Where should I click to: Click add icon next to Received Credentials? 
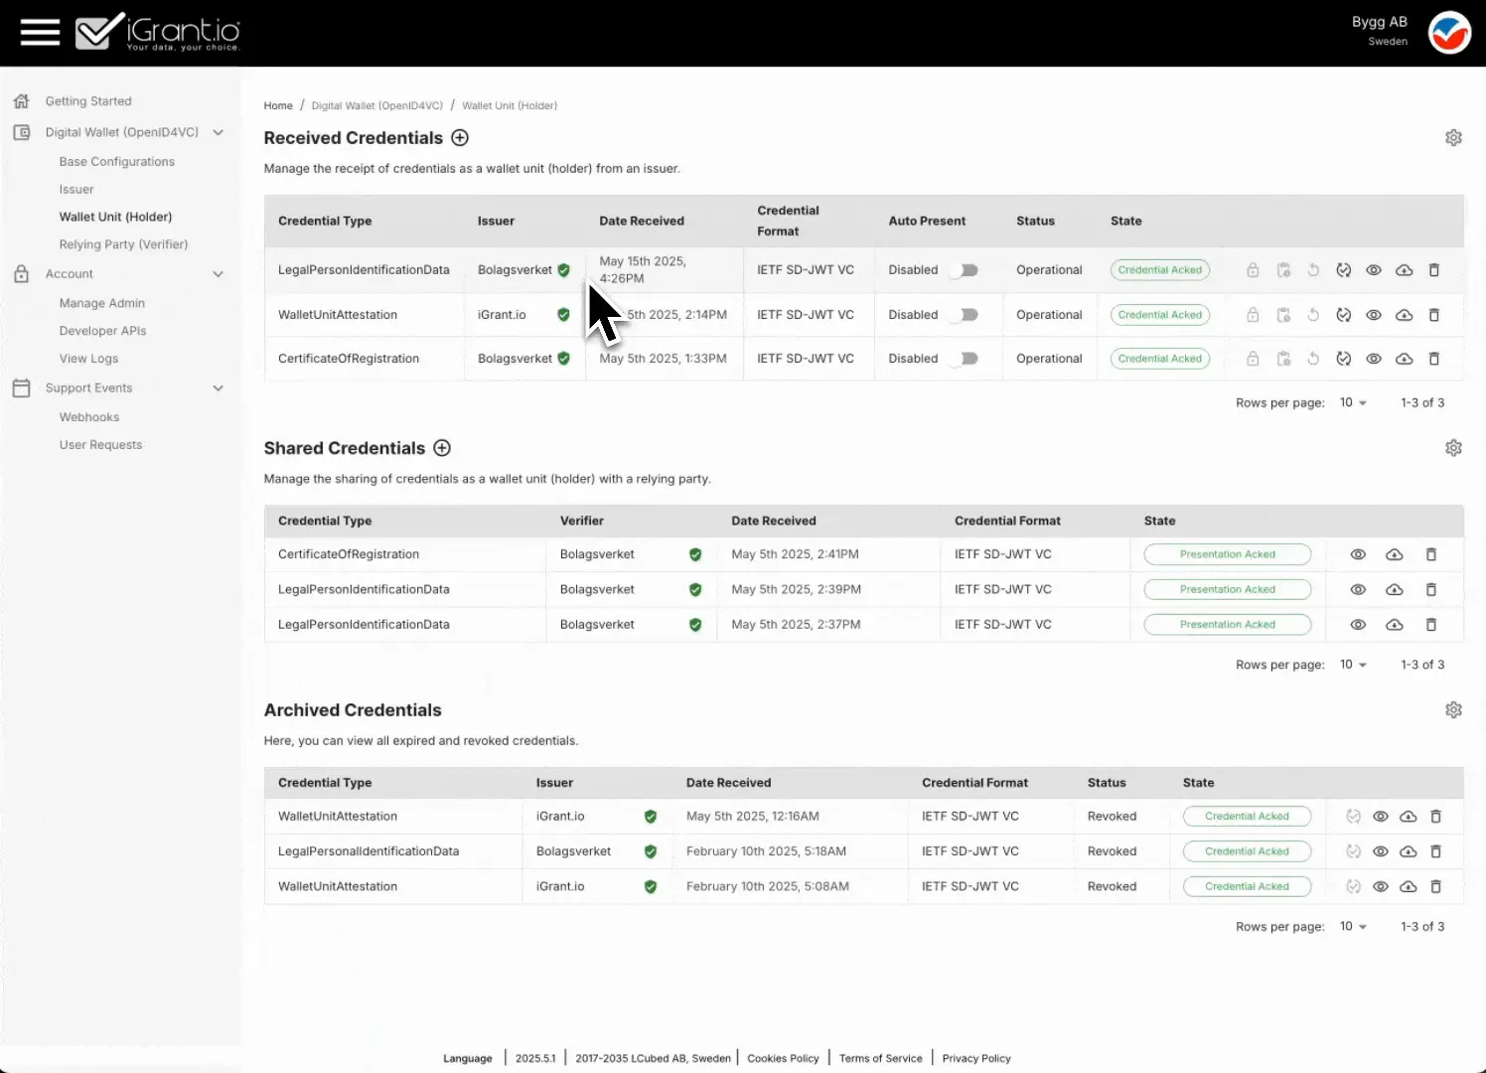pos(460,138)
